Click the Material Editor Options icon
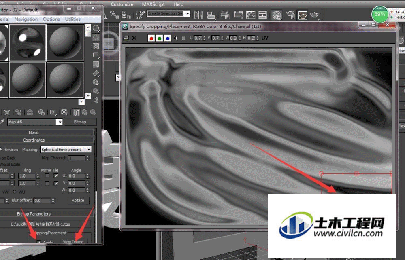The width and height of the screenshot is (405, 260). tap(96, 82)
